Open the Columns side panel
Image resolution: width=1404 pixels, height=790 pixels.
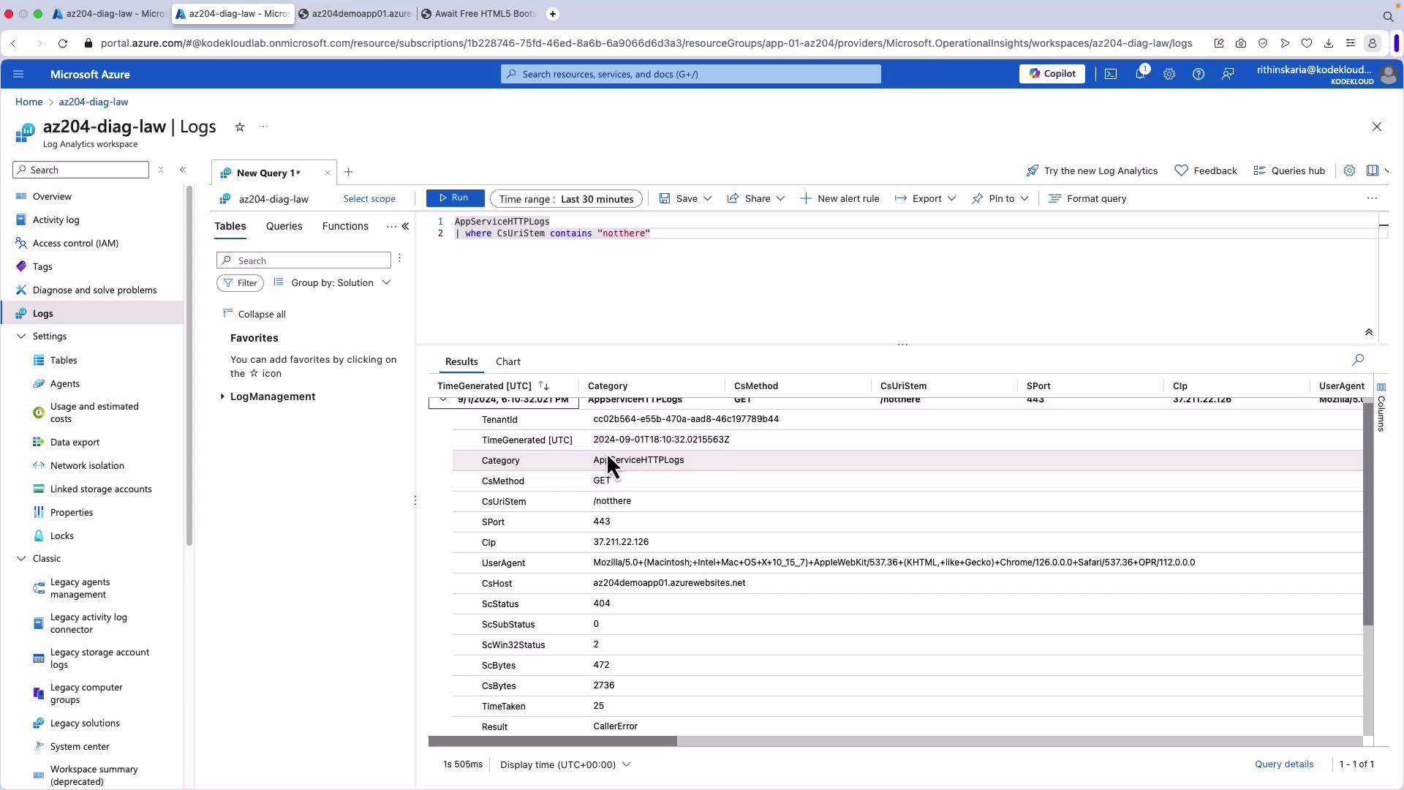click(x=1381, y=408)
